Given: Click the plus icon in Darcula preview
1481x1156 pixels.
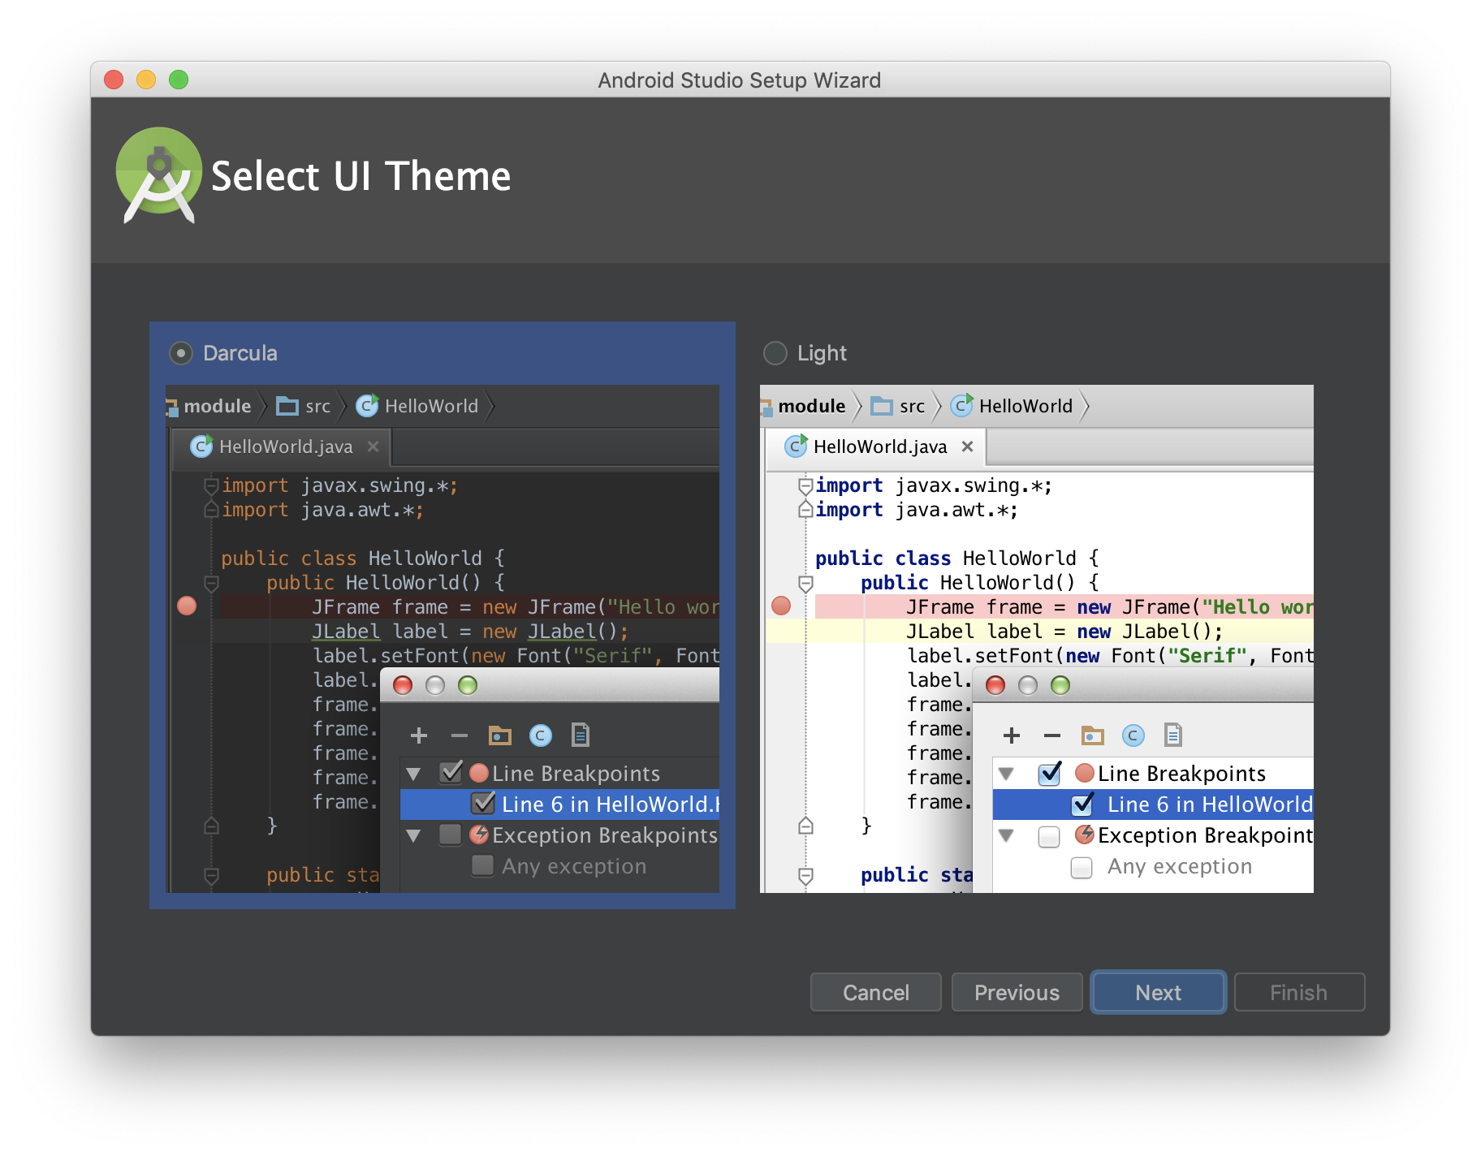Looking at the screenshot, I should tap(419, 735).
